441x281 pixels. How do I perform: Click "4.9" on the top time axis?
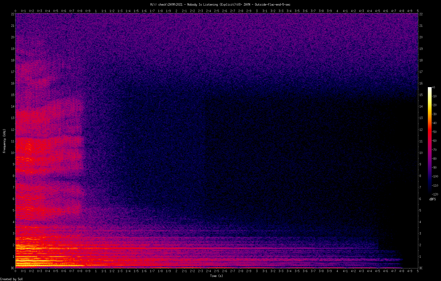[x=410, y=11]
